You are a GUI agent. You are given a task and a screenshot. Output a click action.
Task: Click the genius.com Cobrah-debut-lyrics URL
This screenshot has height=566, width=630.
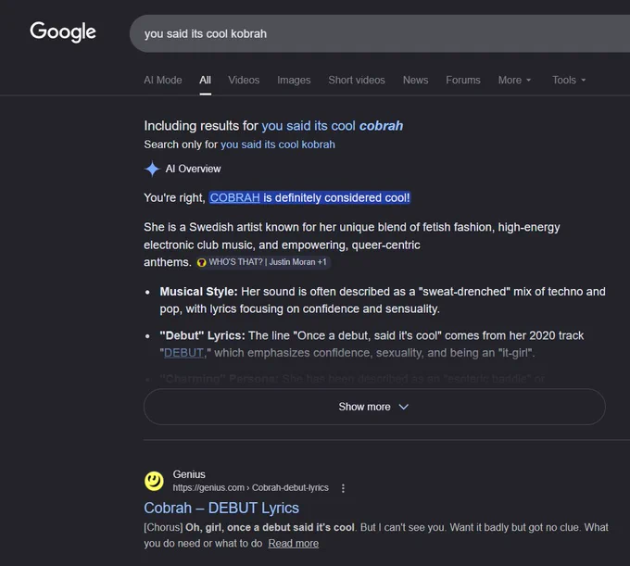click(251, 487)
